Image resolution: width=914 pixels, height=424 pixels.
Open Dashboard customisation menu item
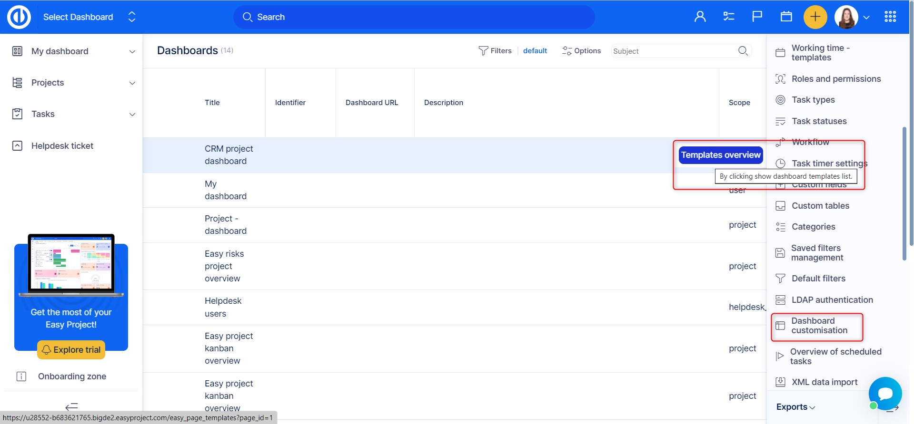(x=819, y=326)
